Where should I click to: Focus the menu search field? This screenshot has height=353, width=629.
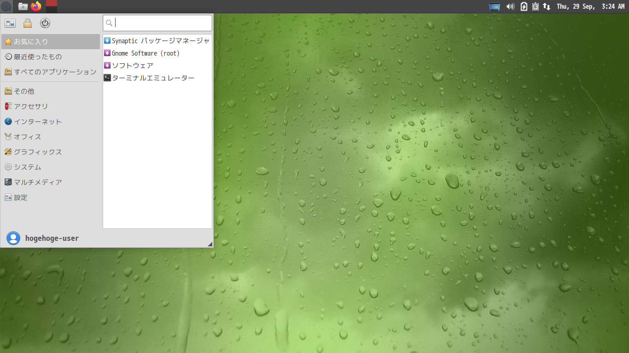(157, 23)
